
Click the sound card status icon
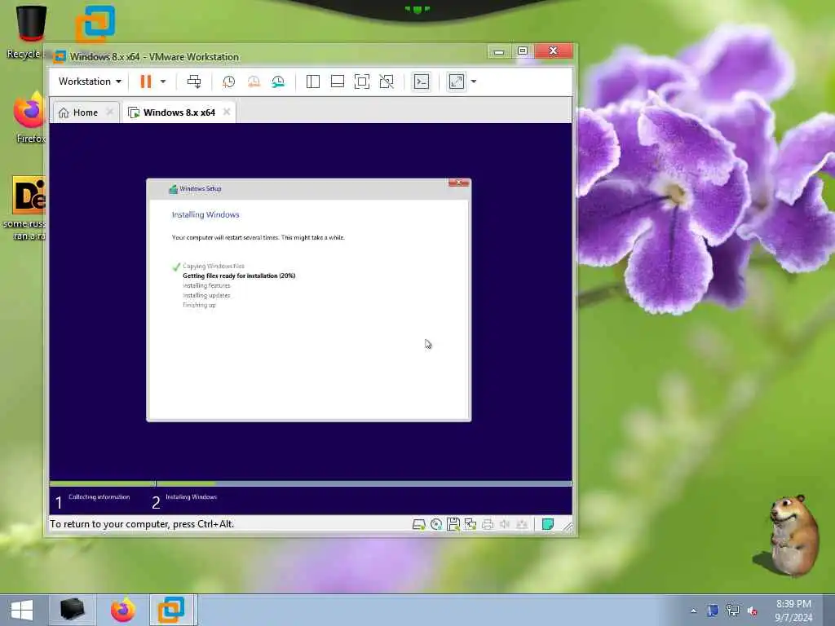pos(504,524)
